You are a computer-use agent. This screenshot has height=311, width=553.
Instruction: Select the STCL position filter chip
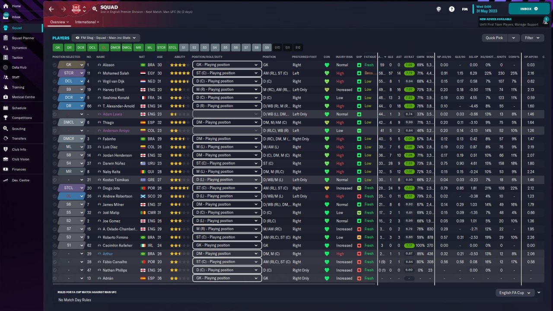(173, 48)
